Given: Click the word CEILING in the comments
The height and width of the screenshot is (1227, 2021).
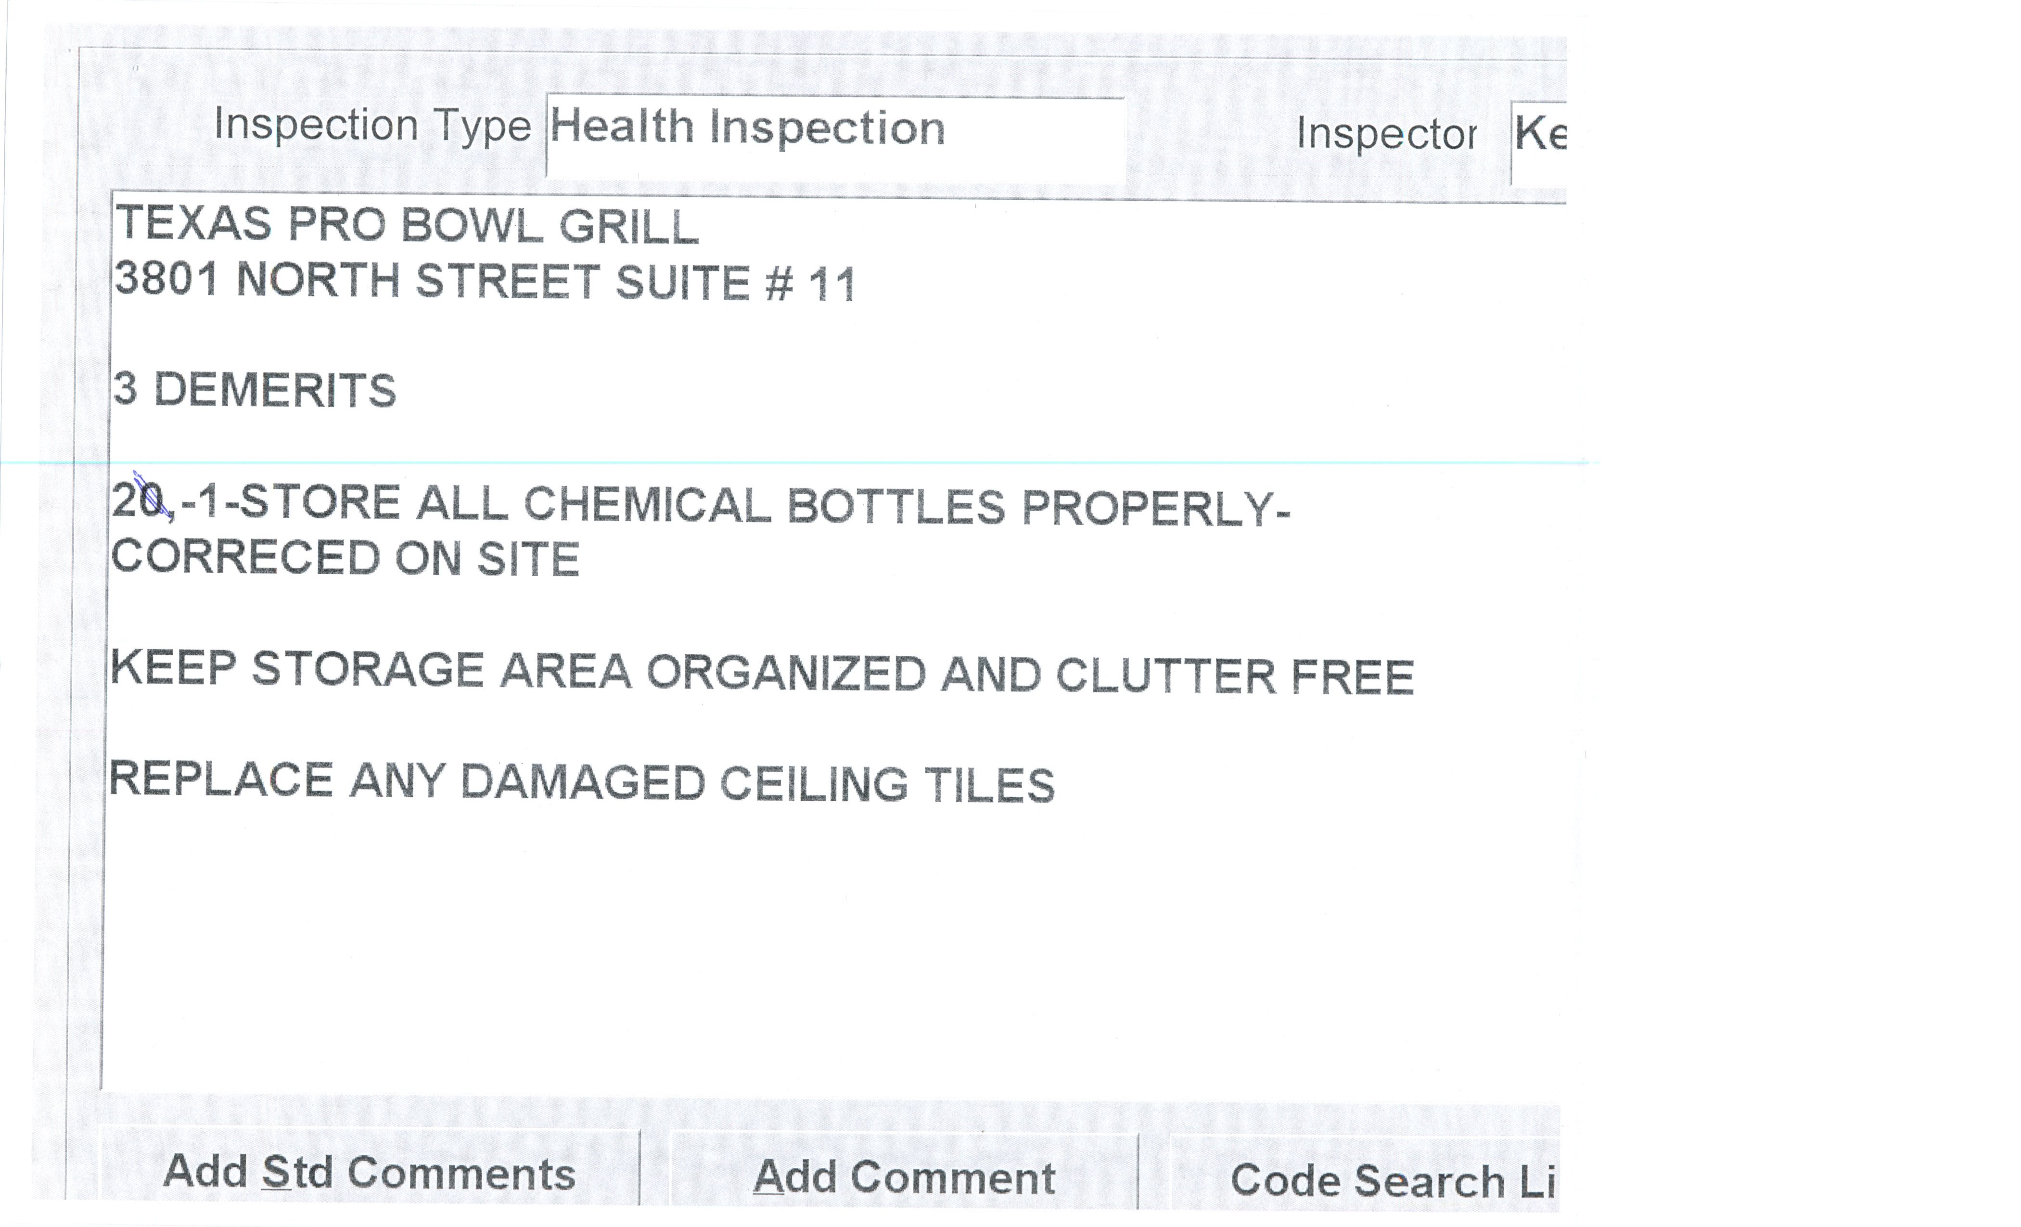Looking at the screenshot, I should tap(814, 784).
